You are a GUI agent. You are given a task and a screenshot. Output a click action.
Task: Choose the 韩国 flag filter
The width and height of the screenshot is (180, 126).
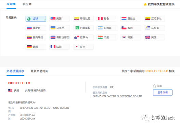pos(131,37)
